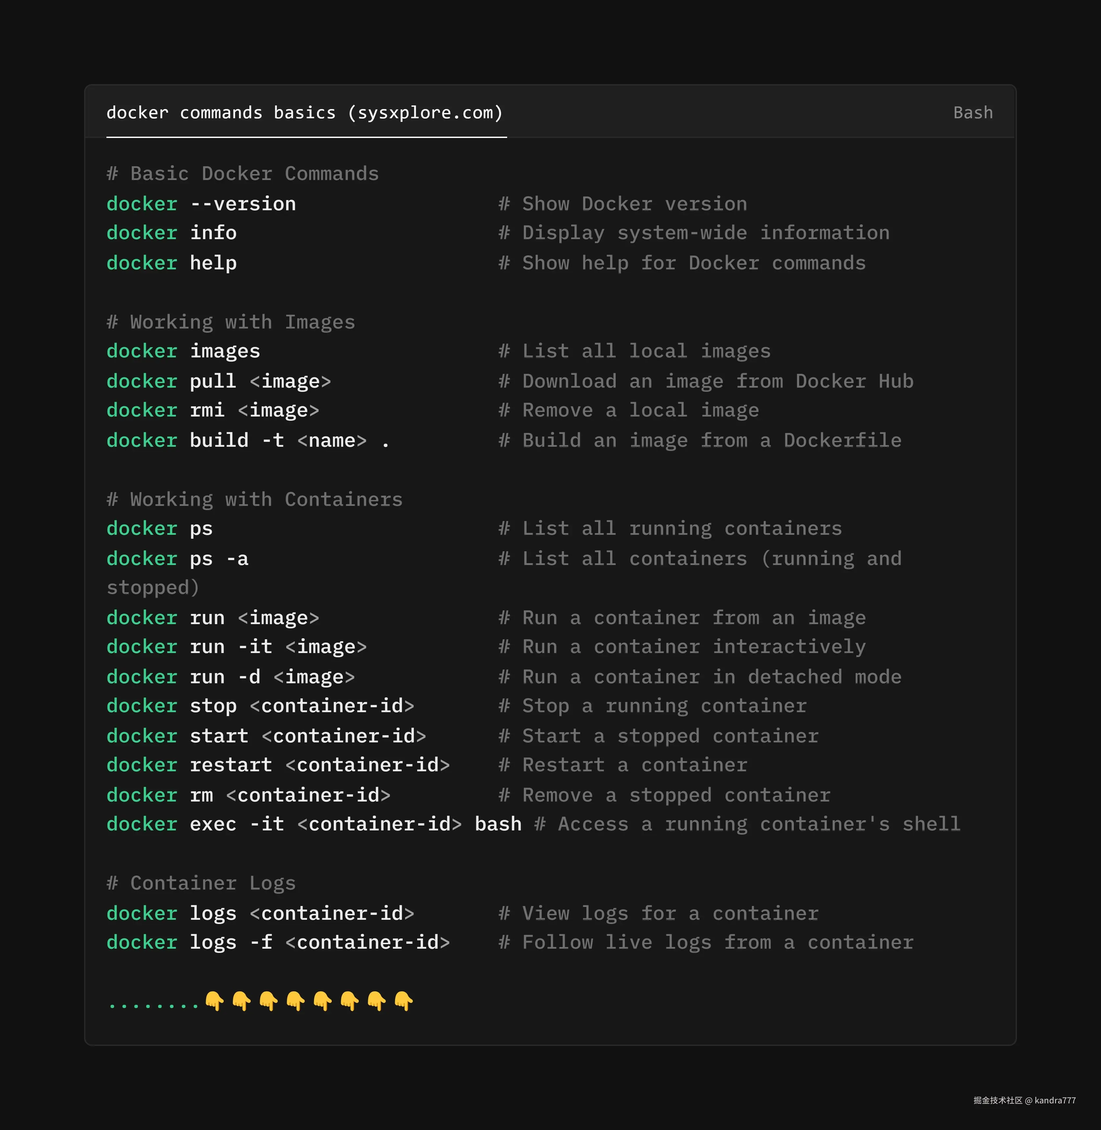Click the 'docker restart <container-id>' command
Viewport: 1101px width, 1130px height.
click(x=278, y=765)
